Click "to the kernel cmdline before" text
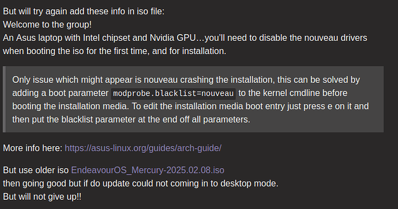The image size is (398, 209). [292, 93]
